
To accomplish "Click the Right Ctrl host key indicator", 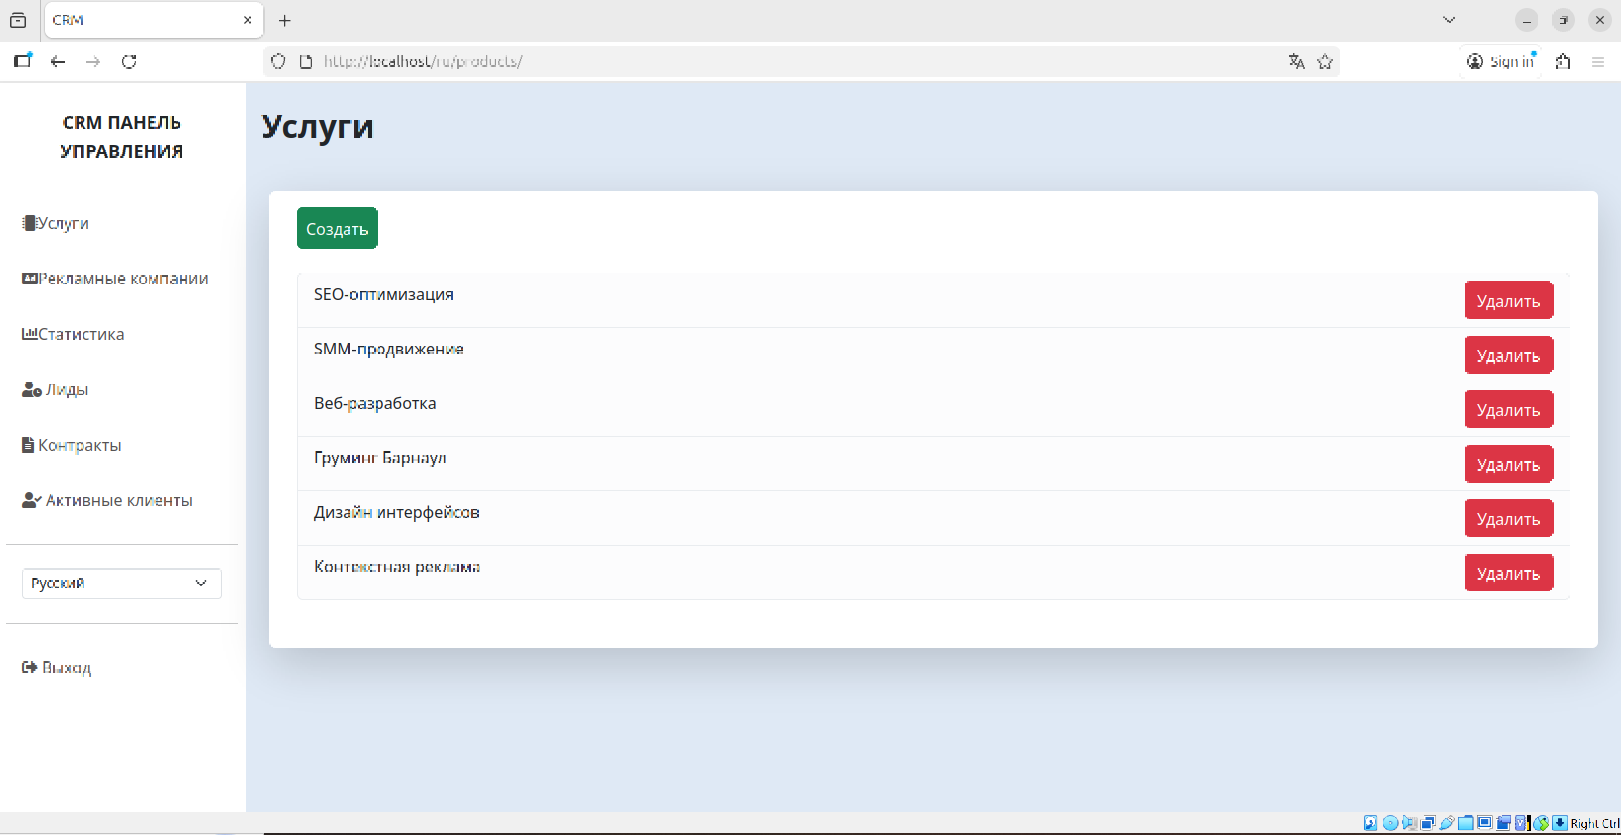I will 1595,823.
